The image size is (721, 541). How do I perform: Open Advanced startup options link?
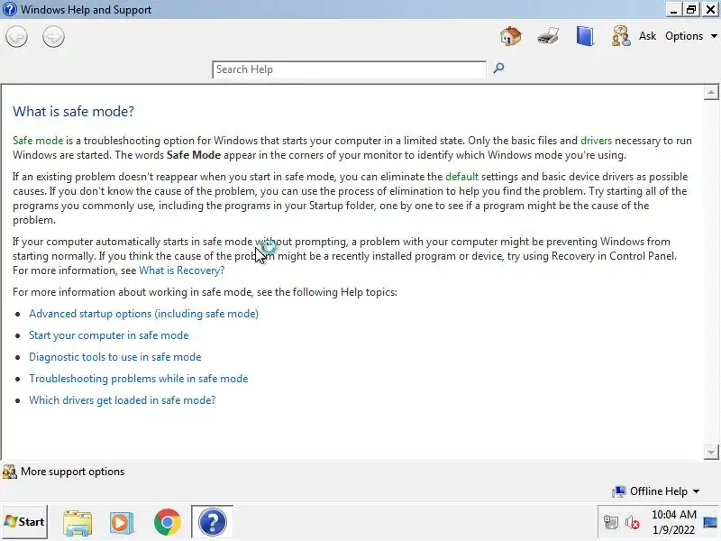143,314
